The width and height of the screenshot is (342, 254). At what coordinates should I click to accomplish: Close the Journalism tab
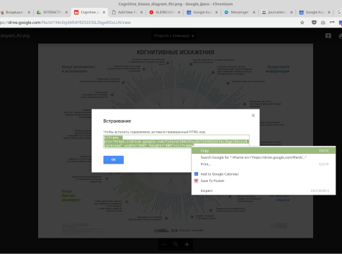coord(291,12)
